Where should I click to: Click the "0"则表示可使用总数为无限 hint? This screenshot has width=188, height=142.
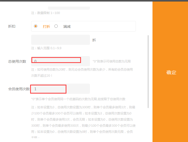tap(112, 61)
